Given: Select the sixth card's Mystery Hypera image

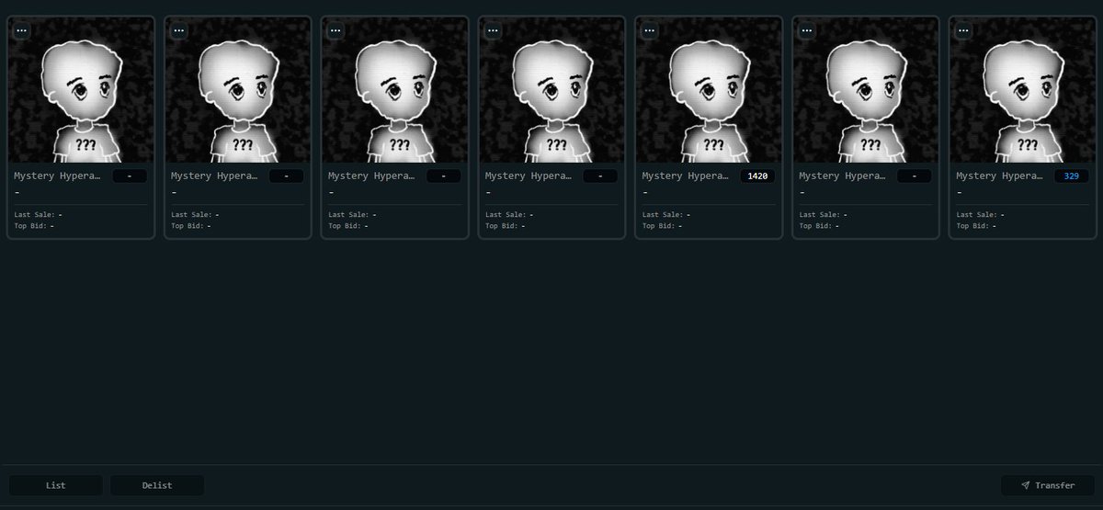Looking at the screenshot, I should [x=866, y=90].
